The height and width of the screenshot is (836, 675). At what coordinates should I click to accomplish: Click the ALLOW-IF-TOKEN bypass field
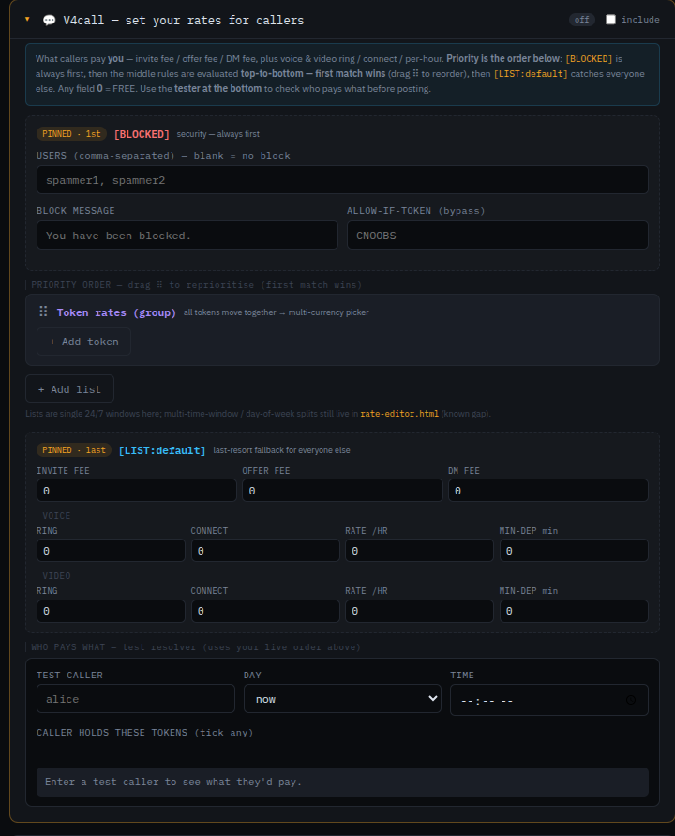coord(497,236)
